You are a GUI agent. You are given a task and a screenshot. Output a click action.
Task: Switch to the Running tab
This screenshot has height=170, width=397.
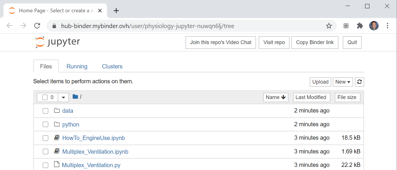[77, 66]
